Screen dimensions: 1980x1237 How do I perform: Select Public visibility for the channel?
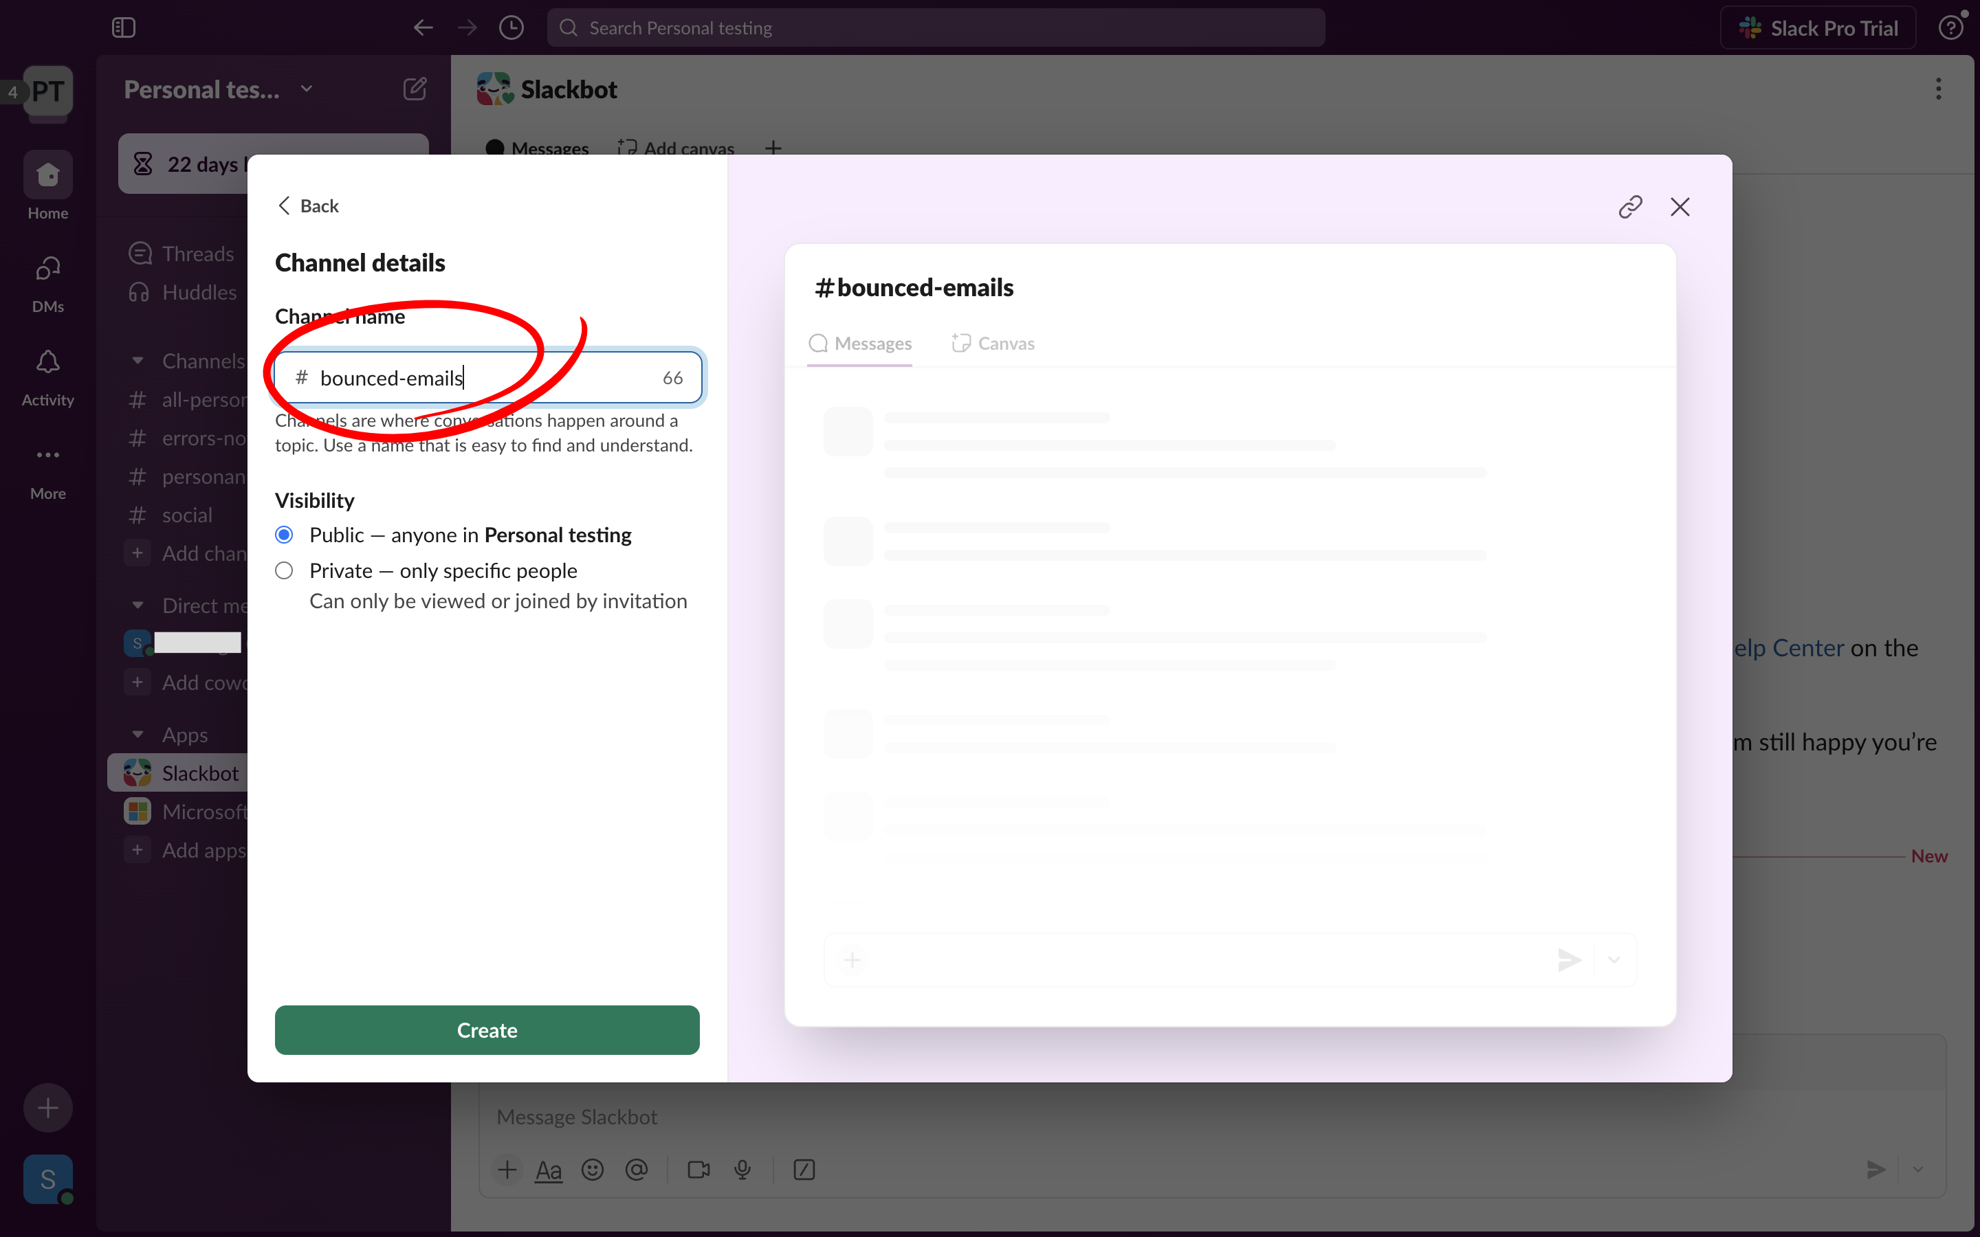click(284, 534)
